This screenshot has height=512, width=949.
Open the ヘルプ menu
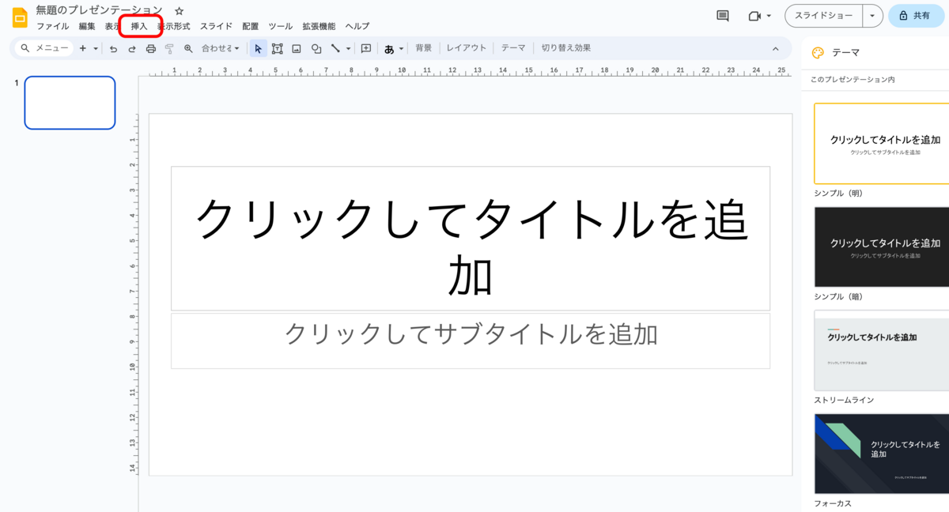coord(357,26)
